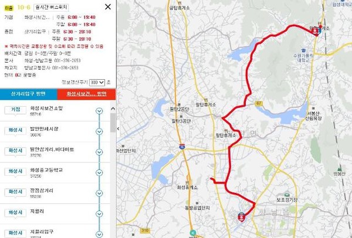Open the 정보갱신주기 300 second dropdown
Viewport: 352px width, 238px height.
coord(97,83)
